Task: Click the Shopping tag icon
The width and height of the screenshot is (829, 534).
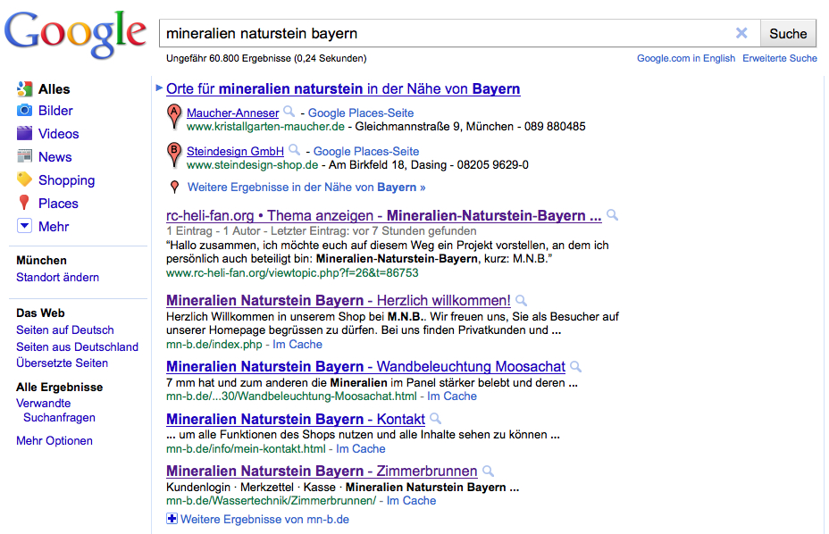Action: [24, 179]
